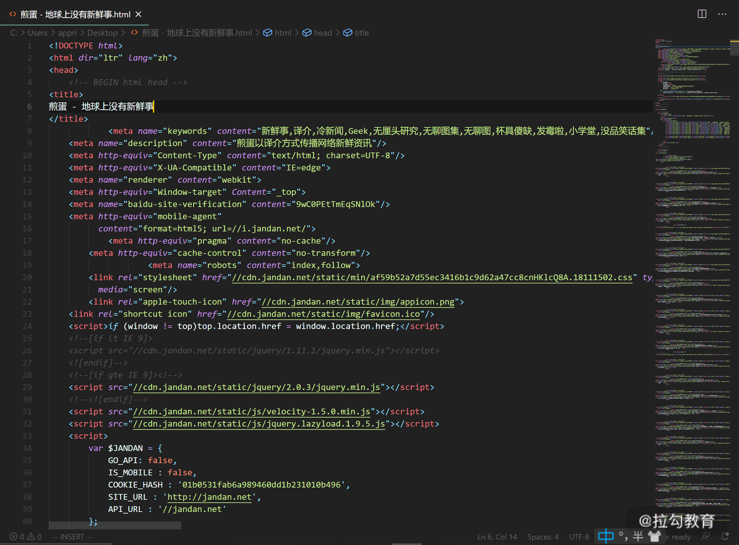Close the 煎蛋 html editor tab
The image size is (739, 545).
coord(138,14)
